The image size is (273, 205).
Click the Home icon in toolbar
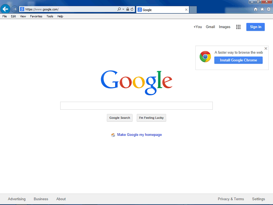click(x=256, y=9)
